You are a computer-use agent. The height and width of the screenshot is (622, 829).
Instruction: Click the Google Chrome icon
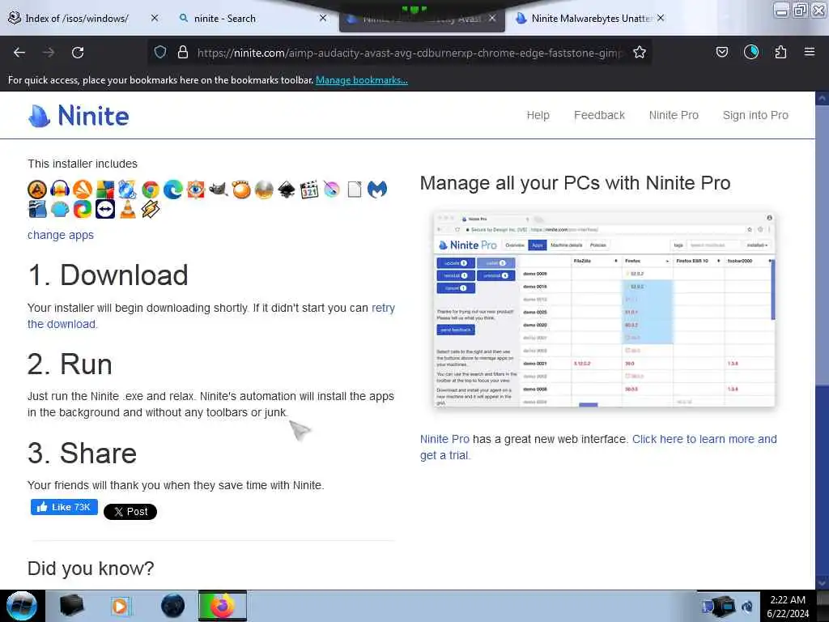point(150,190)
